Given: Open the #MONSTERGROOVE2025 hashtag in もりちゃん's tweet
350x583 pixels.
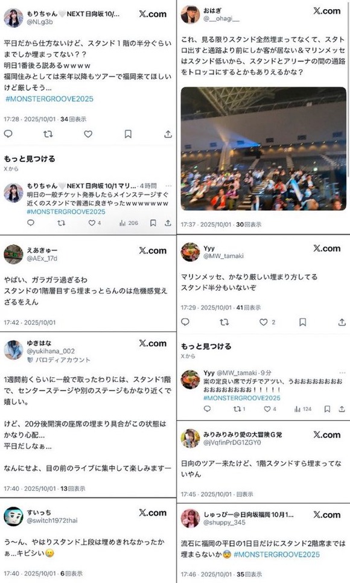Looking at the screenshot, I should click(x=49, y=99).
